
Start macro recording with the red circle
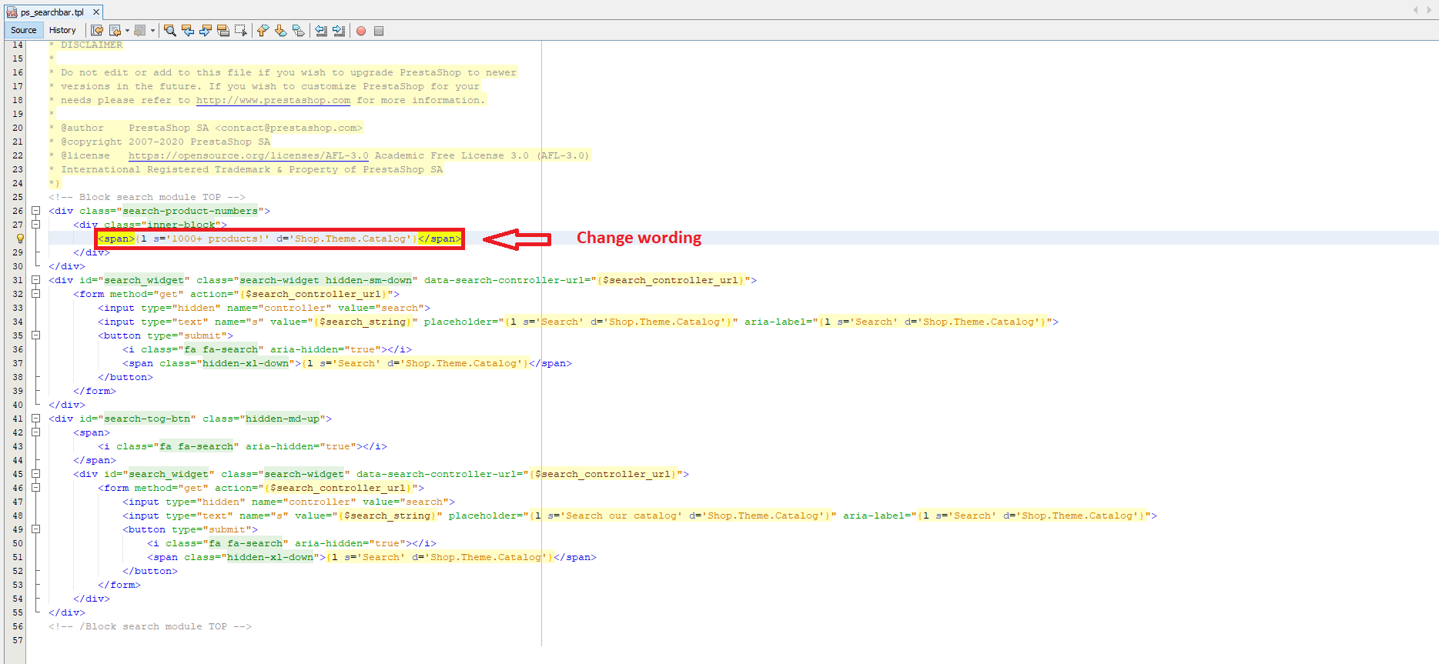pyautogui.click(x=361, y=31)
